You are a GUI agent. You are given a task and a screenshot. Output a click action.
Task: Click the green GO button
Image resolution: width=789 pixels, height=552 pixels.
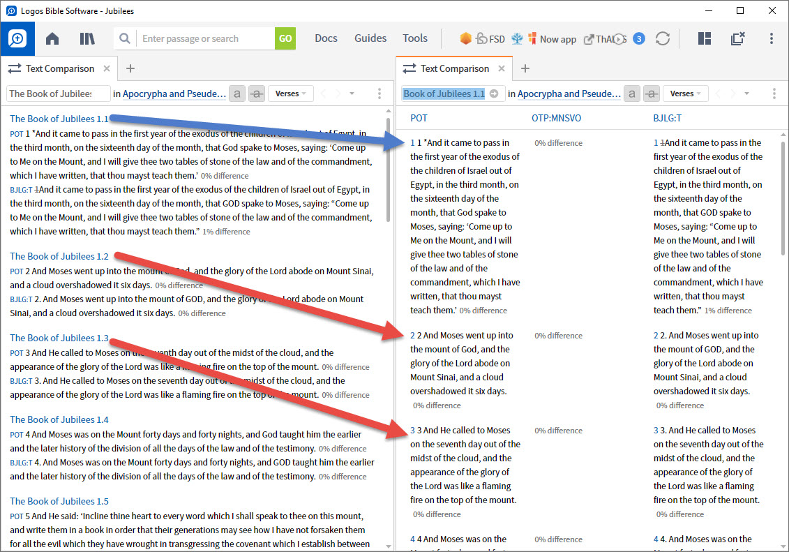(x=285, y=38)
